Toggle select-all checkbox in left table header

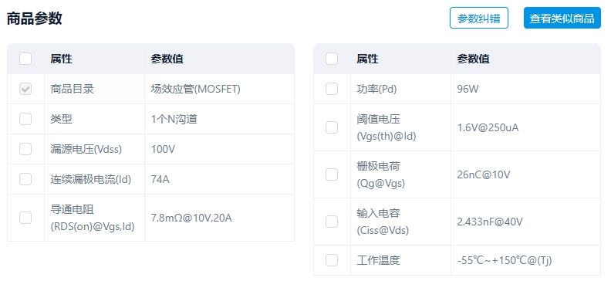coord(25,59)
